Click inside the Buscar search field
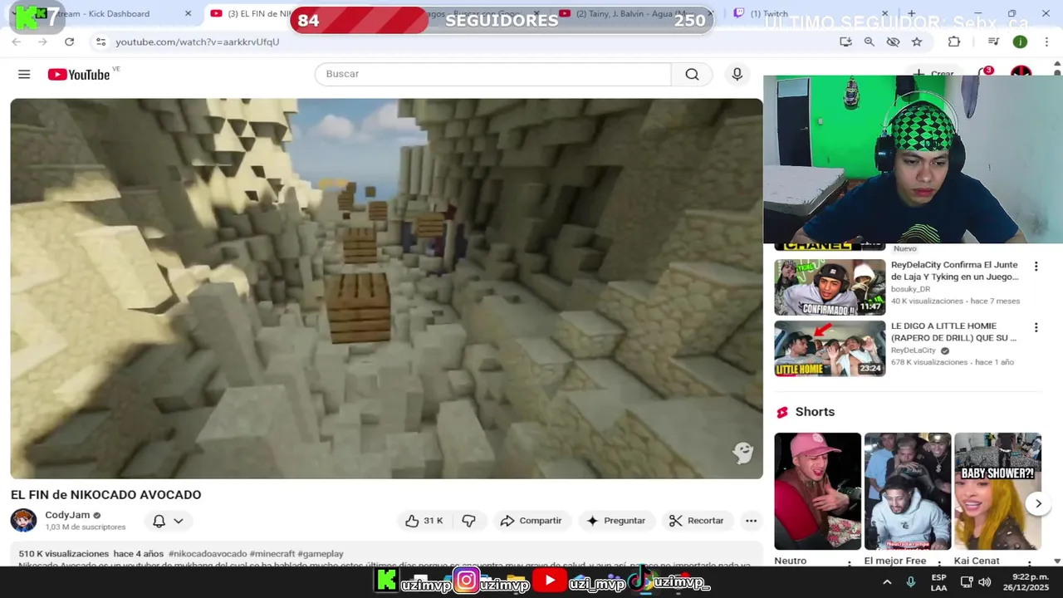Image resolution: width=1063 pixels, height=598 pixels. point(492,74)
